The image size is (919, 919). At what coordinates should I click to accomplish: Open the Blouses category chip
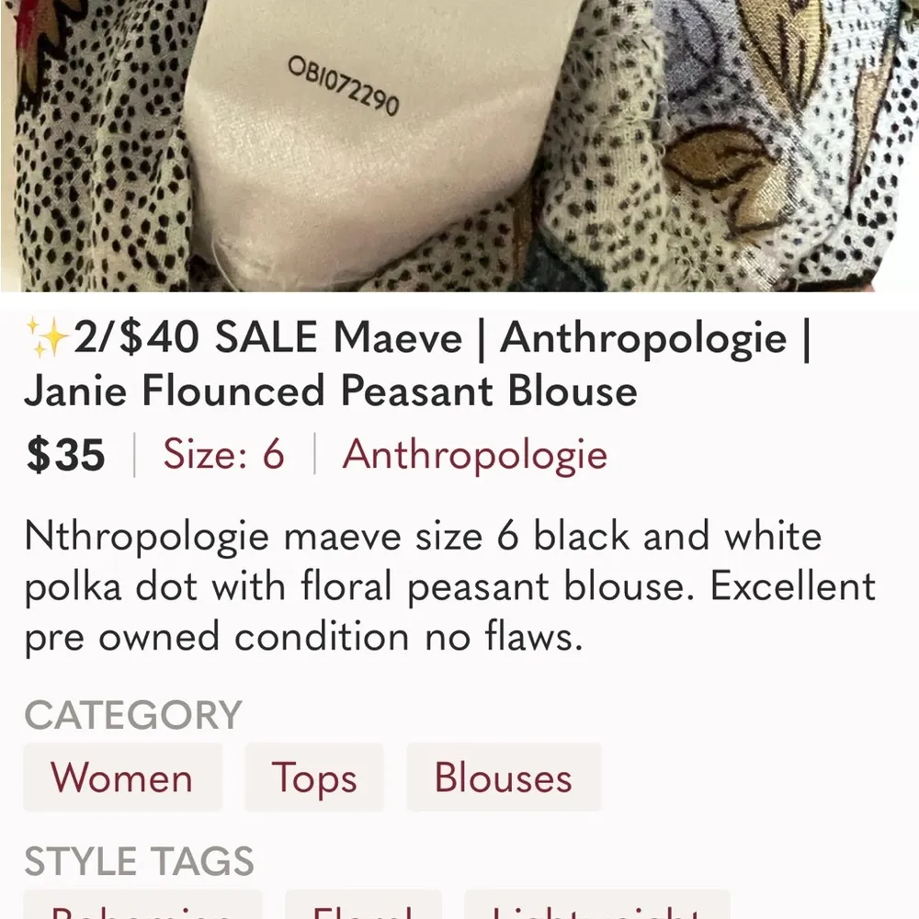tap(503, 777)
